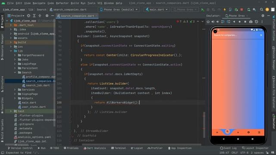Open the Build menu

75,3
